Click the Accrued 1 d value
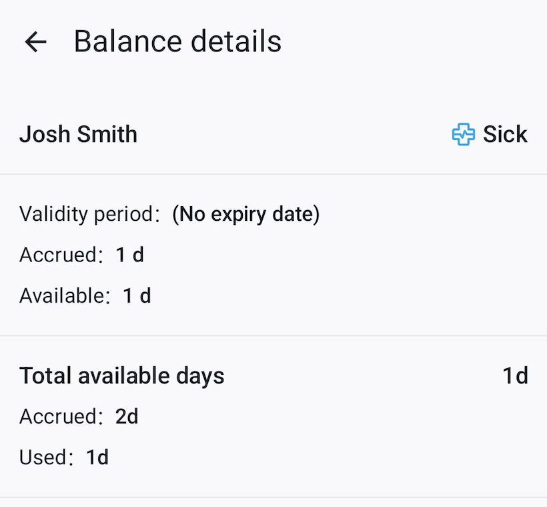 (129, 255)
